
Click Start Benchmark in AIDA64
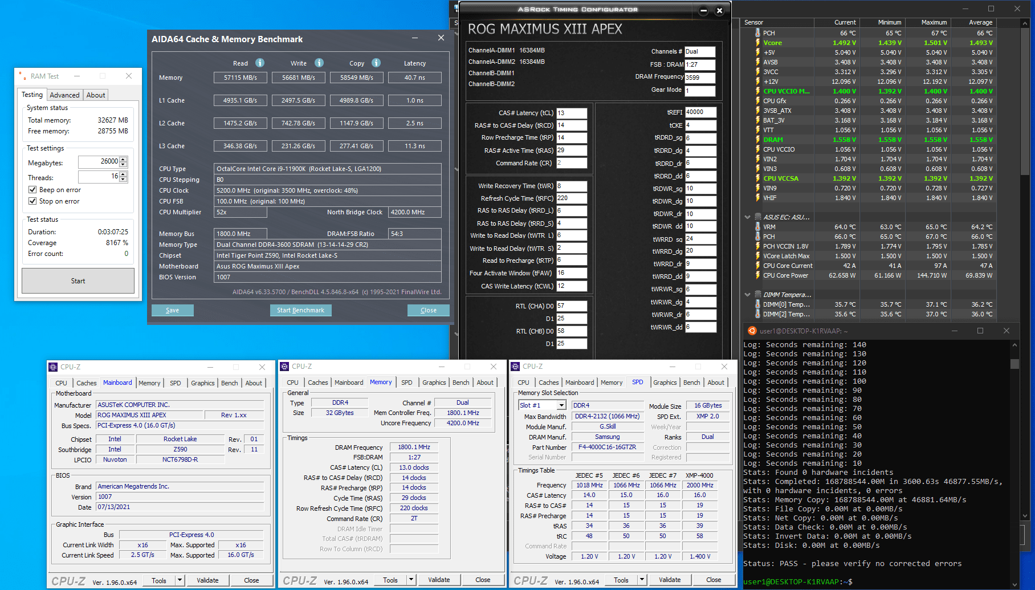coord(300,310)
